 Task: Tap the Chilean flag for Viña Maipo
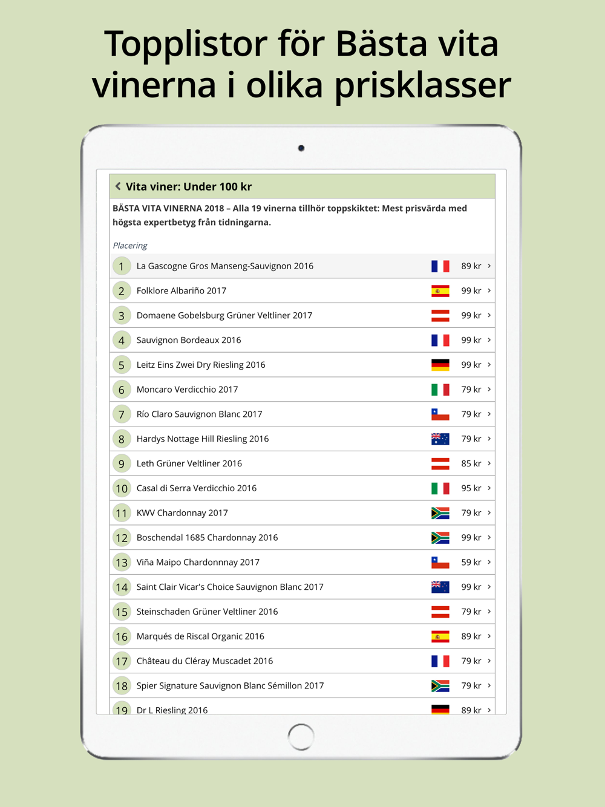click(x=440, y=563)
